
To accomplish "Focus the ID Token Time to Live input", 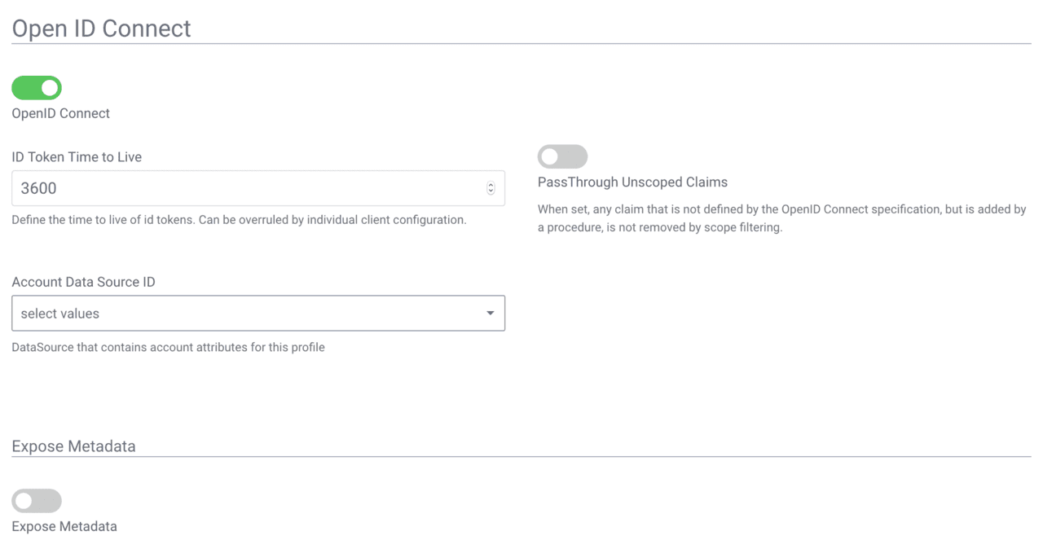I will tap(244, 188).
